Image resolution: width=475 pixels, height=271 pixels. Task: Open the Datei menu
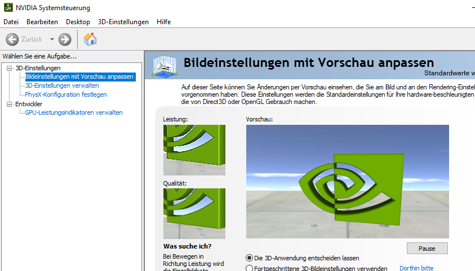11,22
